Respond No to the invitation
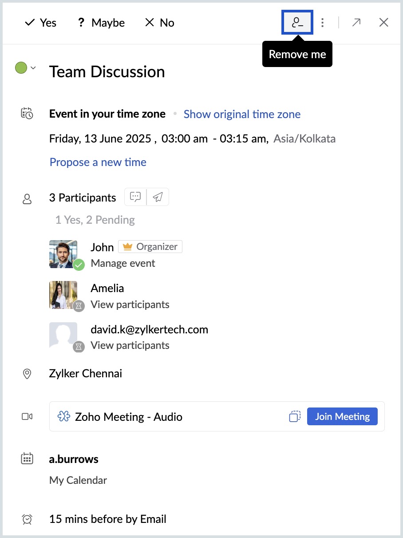The width and height of the screenshot is (403, 538). (x=160, y=23)
